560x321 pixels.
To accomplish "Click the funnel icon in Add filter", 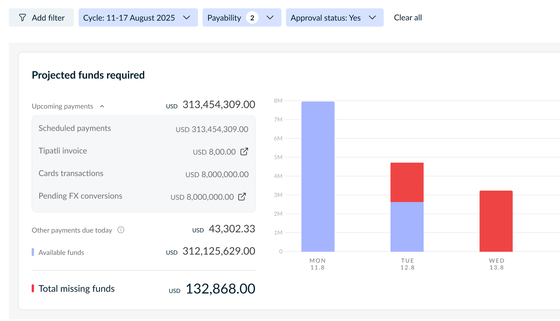I will point(23,18).
